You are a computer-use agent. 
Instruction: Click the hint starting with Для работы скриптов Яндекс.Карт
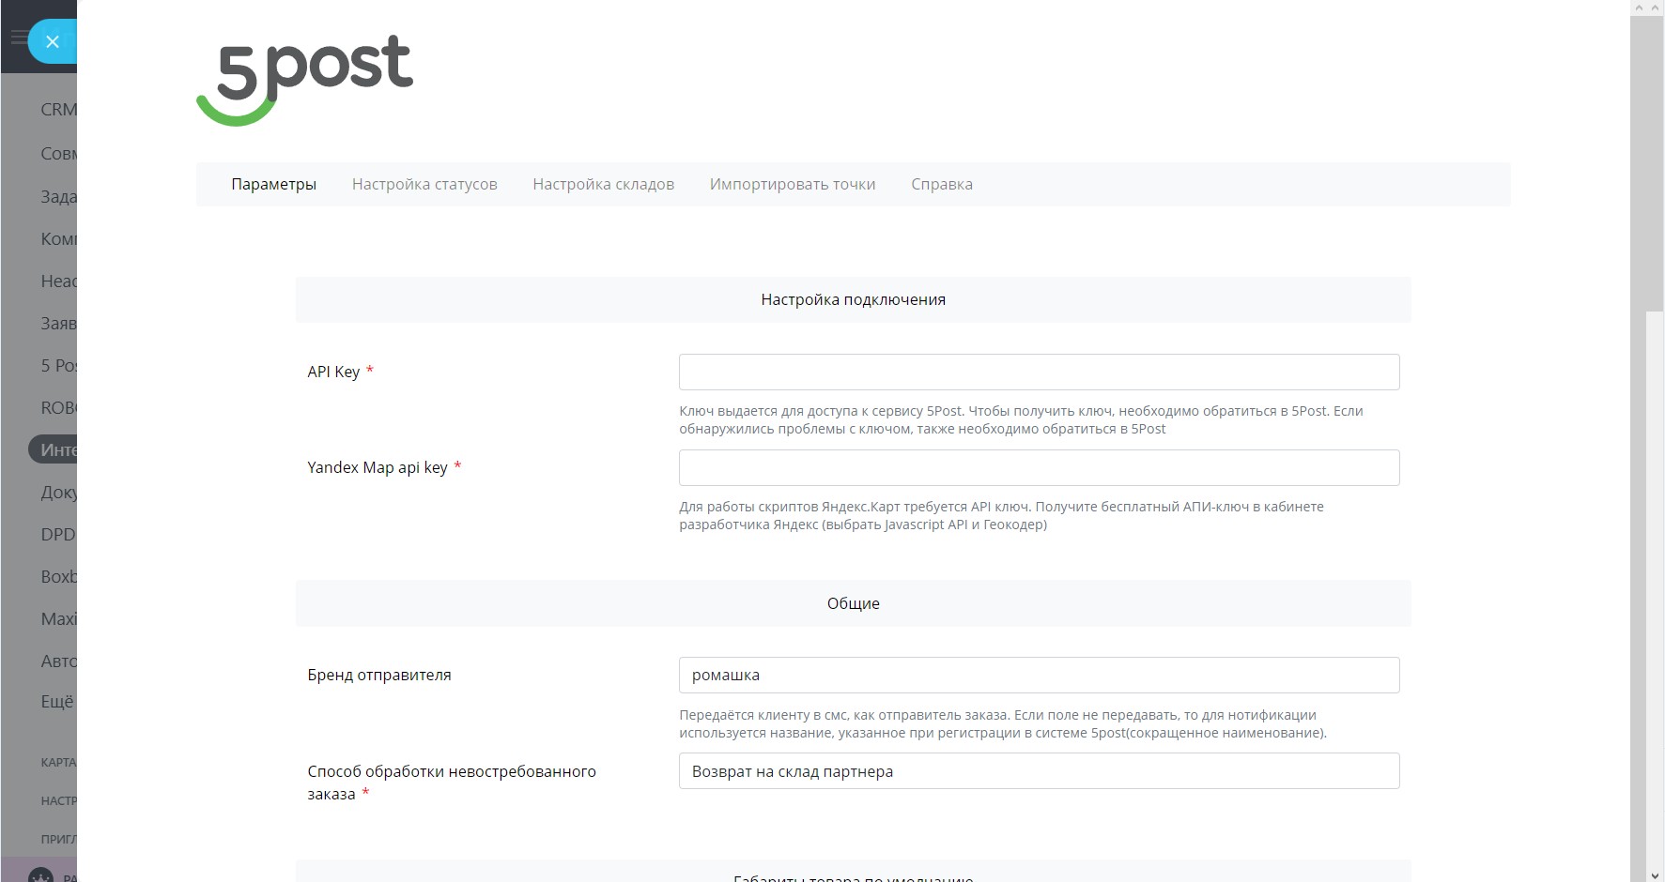click(x=1001, y=515)
